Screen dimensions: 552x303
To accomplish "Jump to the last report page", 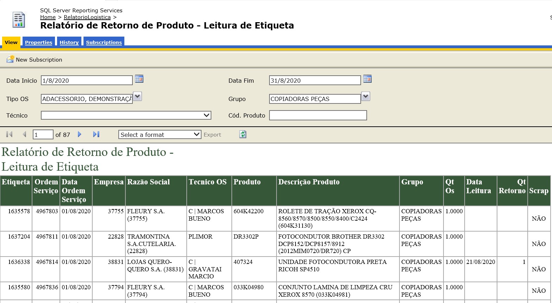I will 96,134.
